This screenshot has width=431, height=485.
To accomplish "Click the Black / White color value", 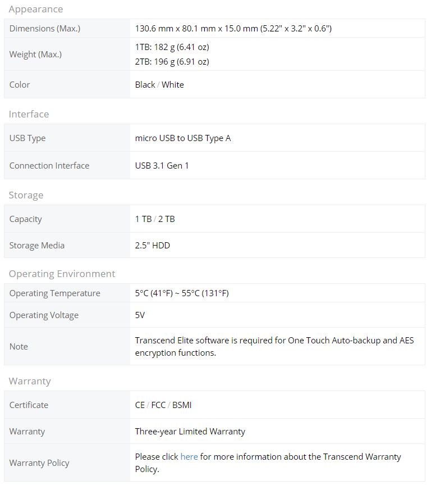I will [x=159, y=85].
